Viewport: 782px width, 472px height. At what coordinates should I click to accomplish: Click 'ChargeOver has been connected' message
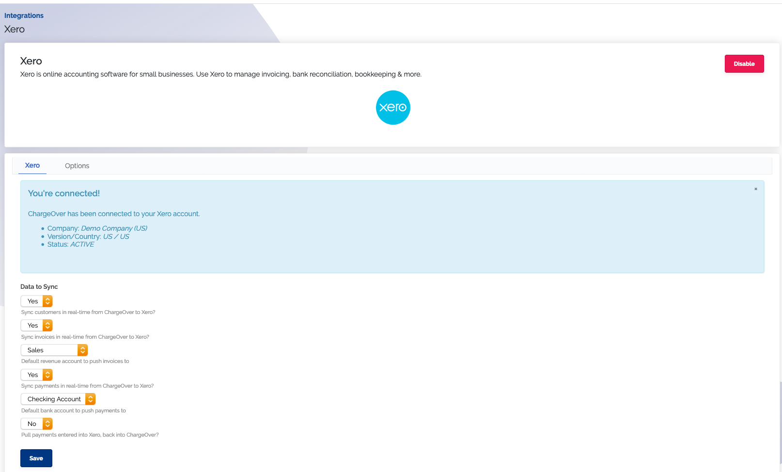click(x=114, y=214)
